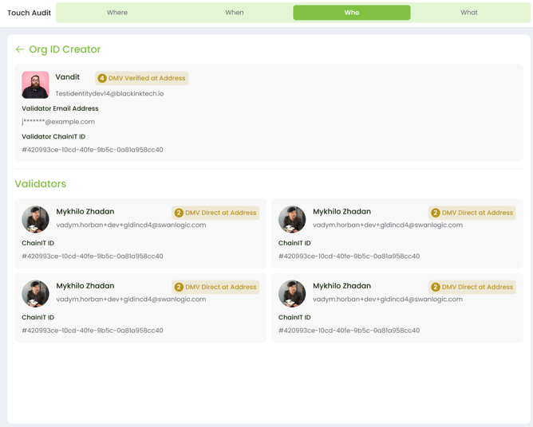Click masked email j*******@example.com
This screenshot has height=427, width=533.
click(x=58, y=122)
